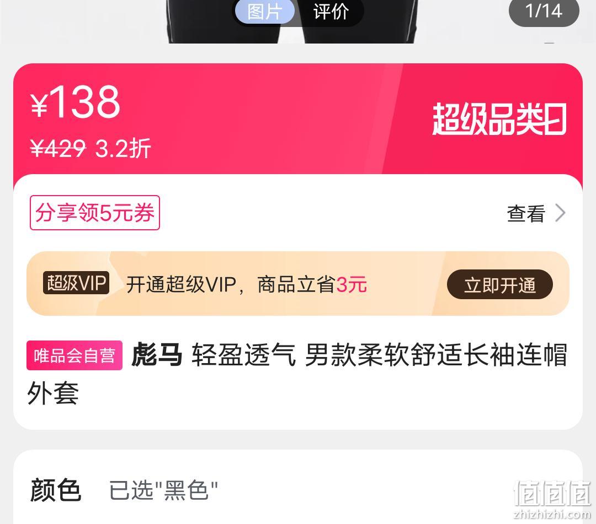Tap the ¥138 sale price
596x524 pixels.
click(x=75, y=102)
